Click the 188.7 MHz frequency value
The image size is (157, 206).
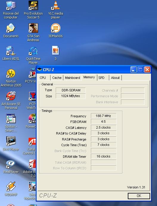click(x=103, y=116)
